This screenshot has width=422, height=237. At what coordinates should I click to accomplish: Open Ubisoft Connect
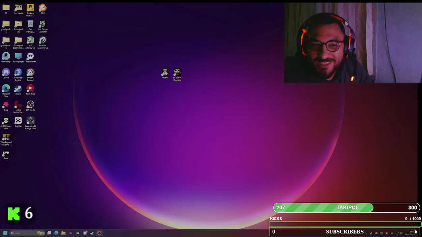click(30, 75)
